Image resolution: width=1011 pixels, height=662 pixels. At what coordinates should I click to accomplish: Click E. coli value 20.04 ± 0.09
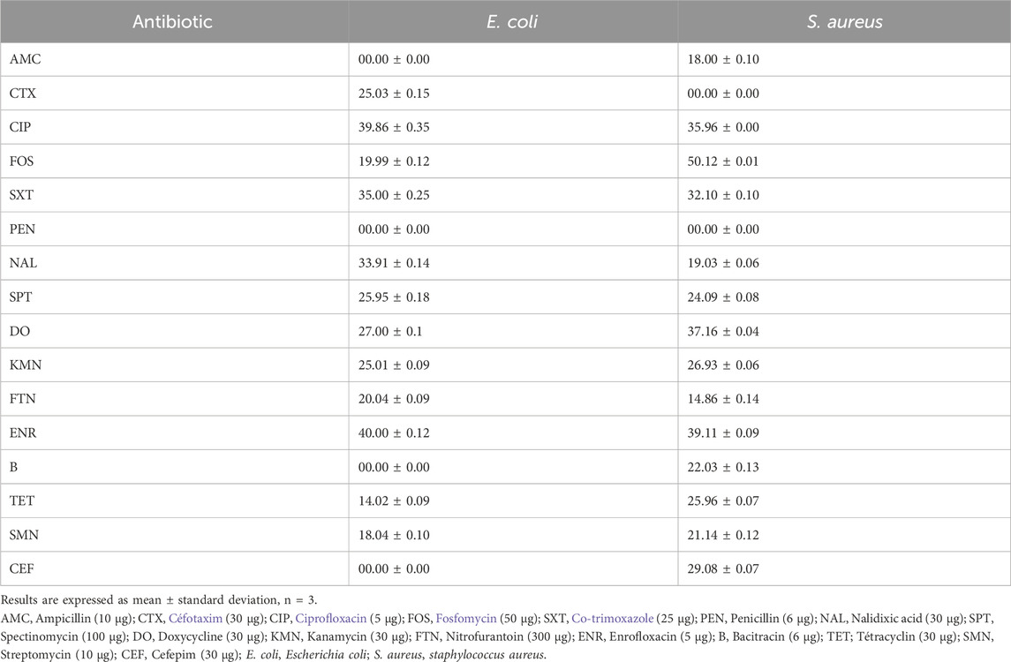click(394, 399)
